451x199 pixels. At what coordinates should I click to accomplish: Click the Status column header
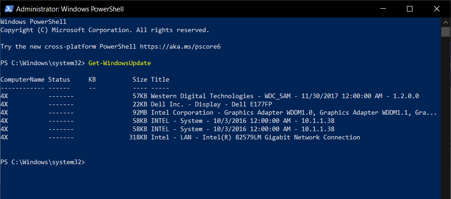pyautogui.click(x=59, y=80)
